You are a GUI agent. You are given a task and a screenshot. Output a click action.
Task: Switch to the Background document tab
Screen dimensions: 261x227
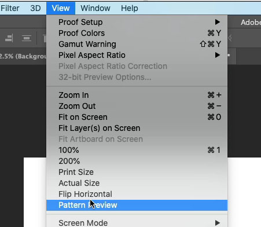(x=23, y=56)
